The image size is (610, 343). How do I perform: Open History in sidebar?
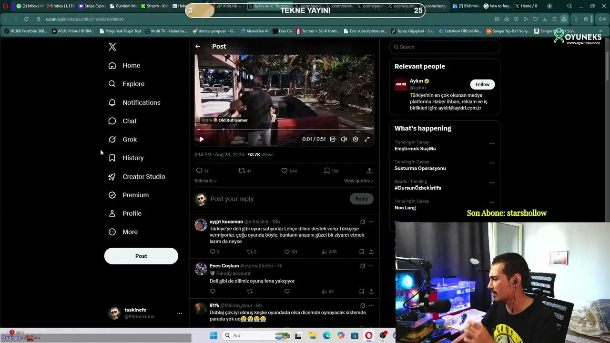point(126,158)
